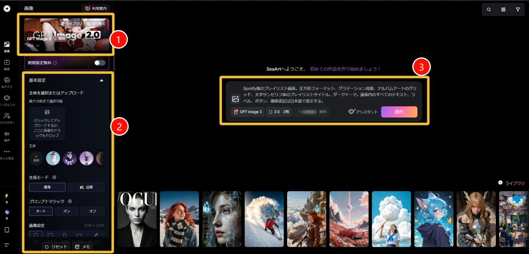Viewport: 529px width, 254px height.
Task: Open the エージェント sidebar item
Action: point(7,101)
